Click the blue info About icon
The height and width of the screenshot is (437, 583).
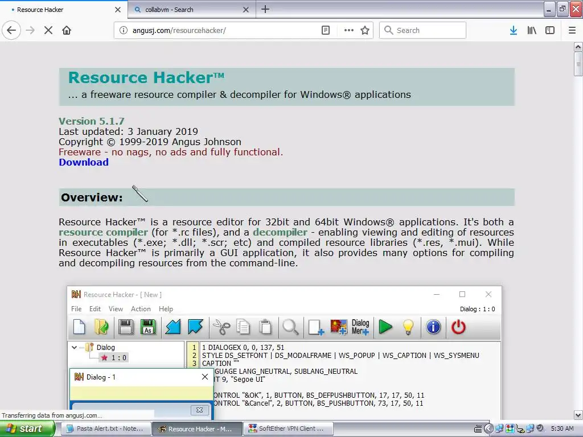(433, 327)
